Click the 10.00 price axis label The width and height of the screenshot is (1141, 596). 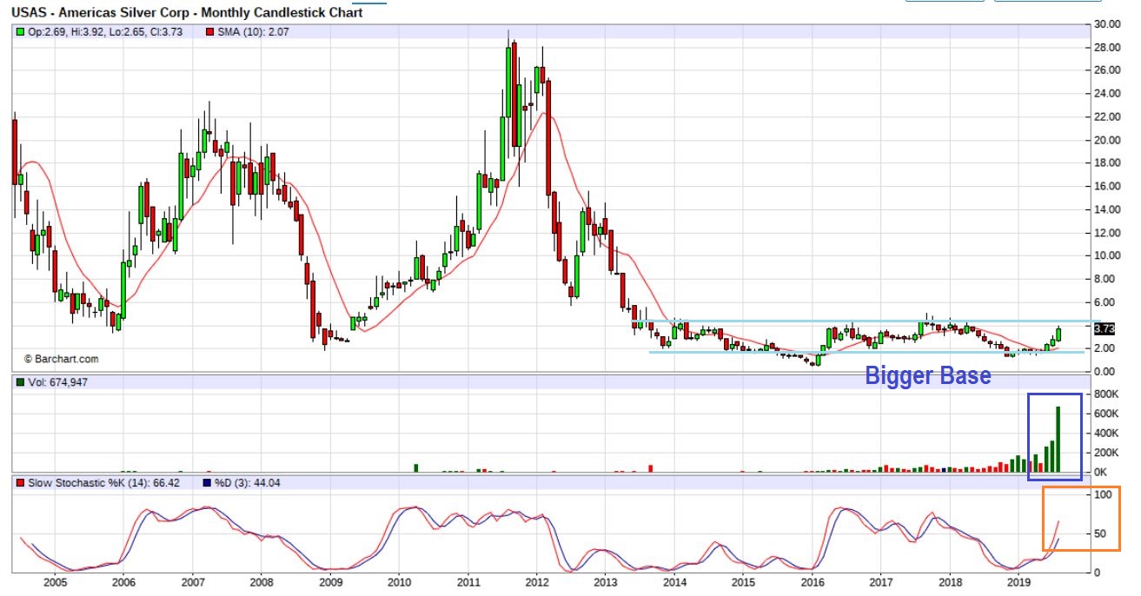[1105, 255]
